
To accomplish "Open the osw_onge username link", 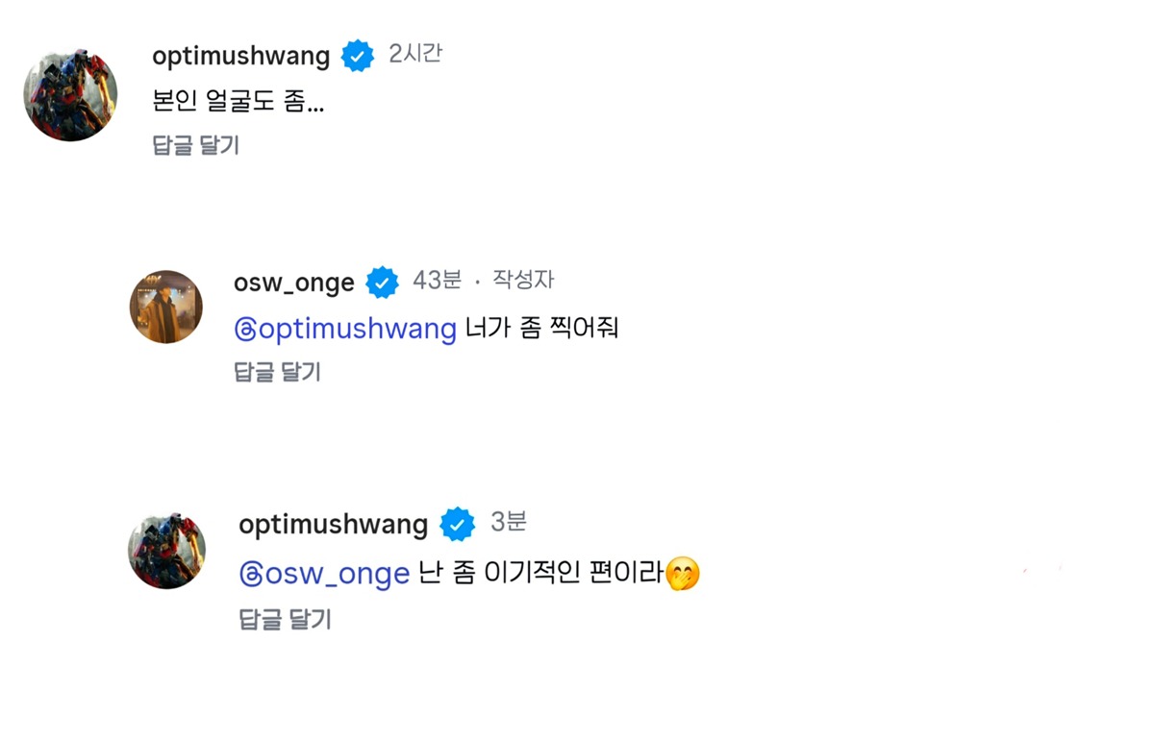I will coord(294,283).
